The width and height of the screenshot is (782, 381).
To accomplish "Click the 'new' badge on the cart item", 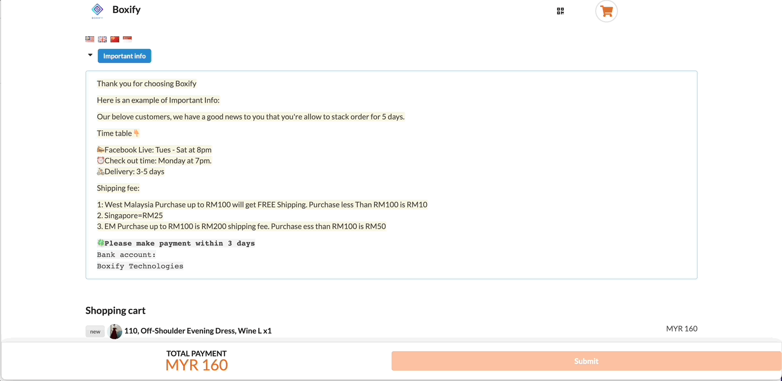I will pos(95,331).
